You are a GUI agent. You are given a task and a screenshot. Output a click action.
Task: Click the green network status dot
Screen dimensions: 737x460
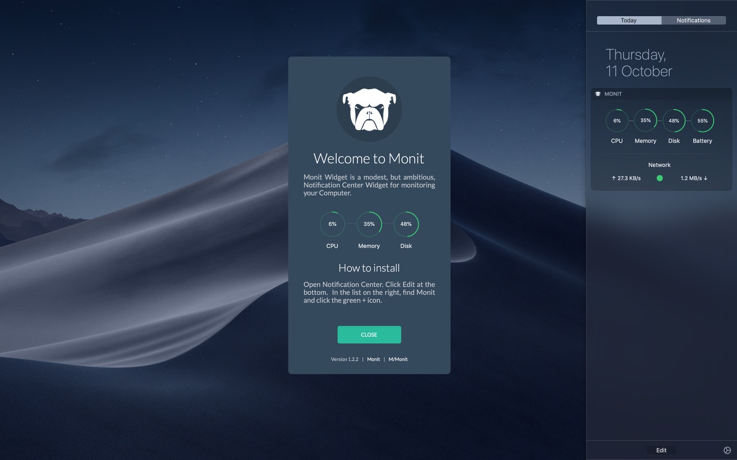point(660,178)
